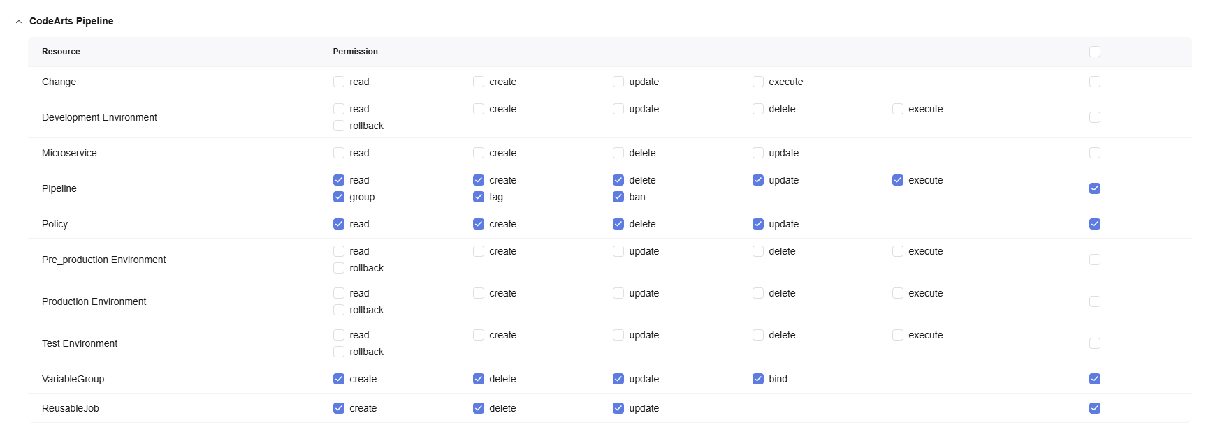Deselect all permissions in the Policy row
1206x434 pixels.
pyautogui.click(x=1095, y=224)
